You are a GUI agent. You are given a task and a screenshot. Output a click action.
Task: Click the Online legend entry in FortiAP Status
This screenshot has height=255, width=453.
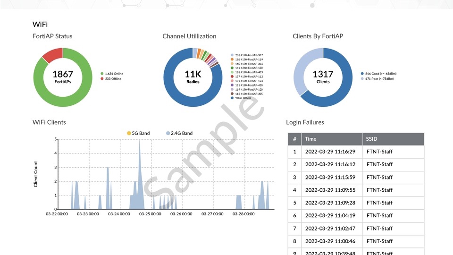[x=113, y=74]
